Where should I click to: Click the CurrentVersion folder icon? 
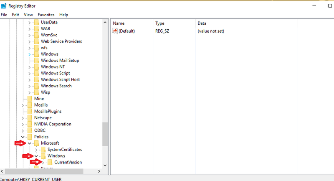50,163
